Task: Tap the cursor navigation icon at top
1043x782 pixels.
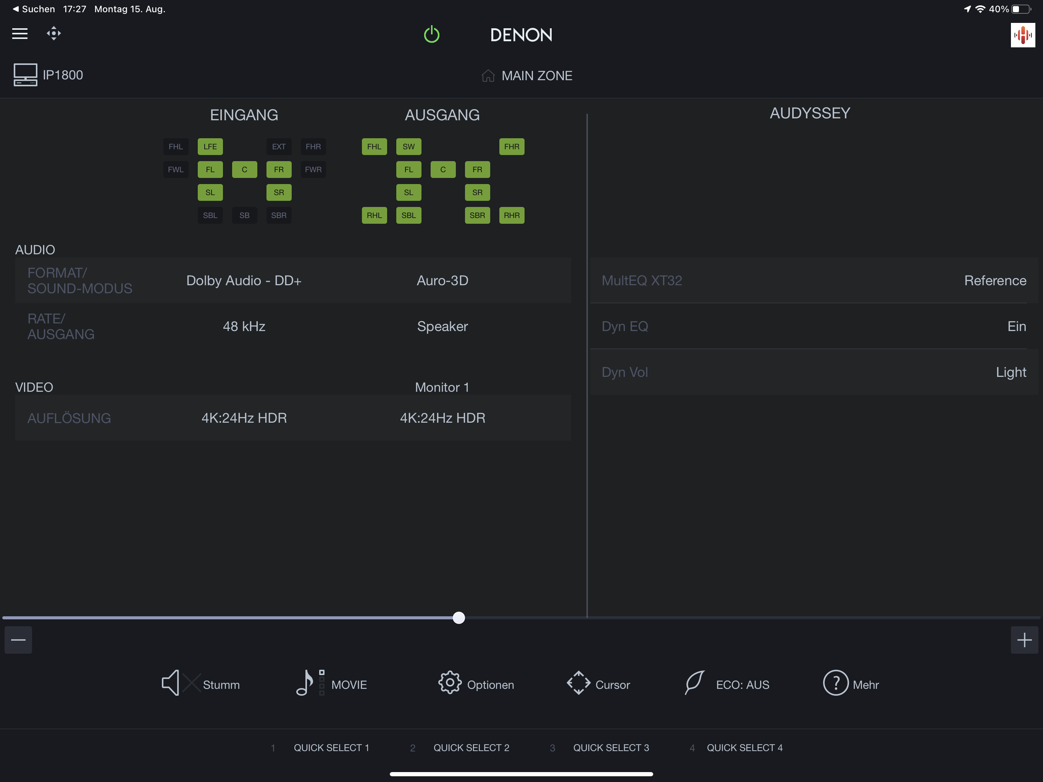Action: click(x=54, y=34)
